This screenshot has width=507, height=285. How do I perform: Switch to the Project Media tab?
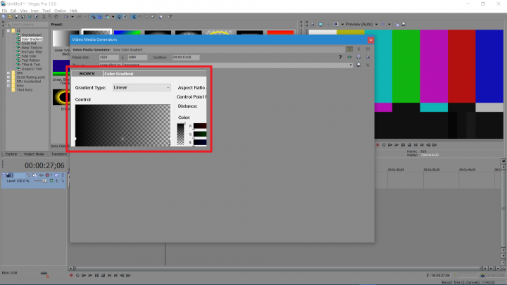pyautogui.click(x=34, y=154)
